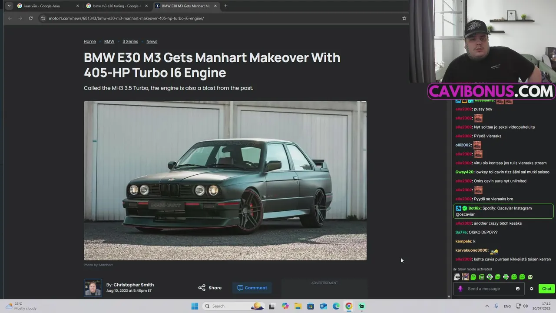Switch the ENG input language indicator

[x=507, y=306]
